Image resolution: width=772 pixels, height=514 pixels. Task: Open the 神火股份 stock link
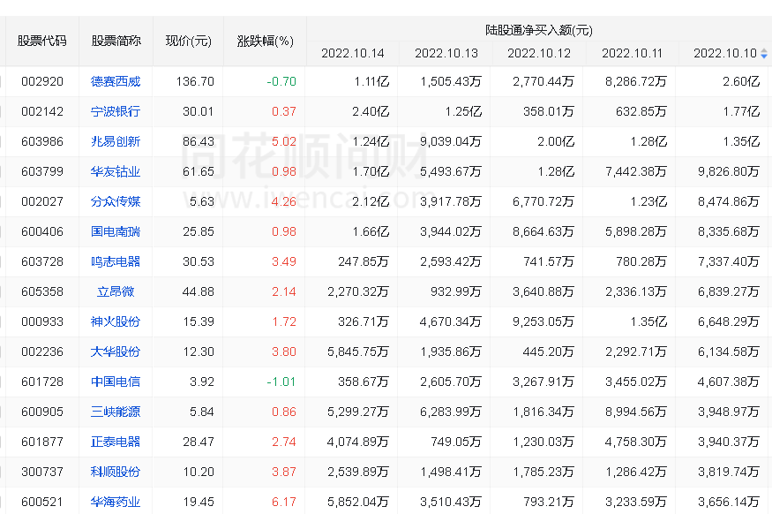116,321
